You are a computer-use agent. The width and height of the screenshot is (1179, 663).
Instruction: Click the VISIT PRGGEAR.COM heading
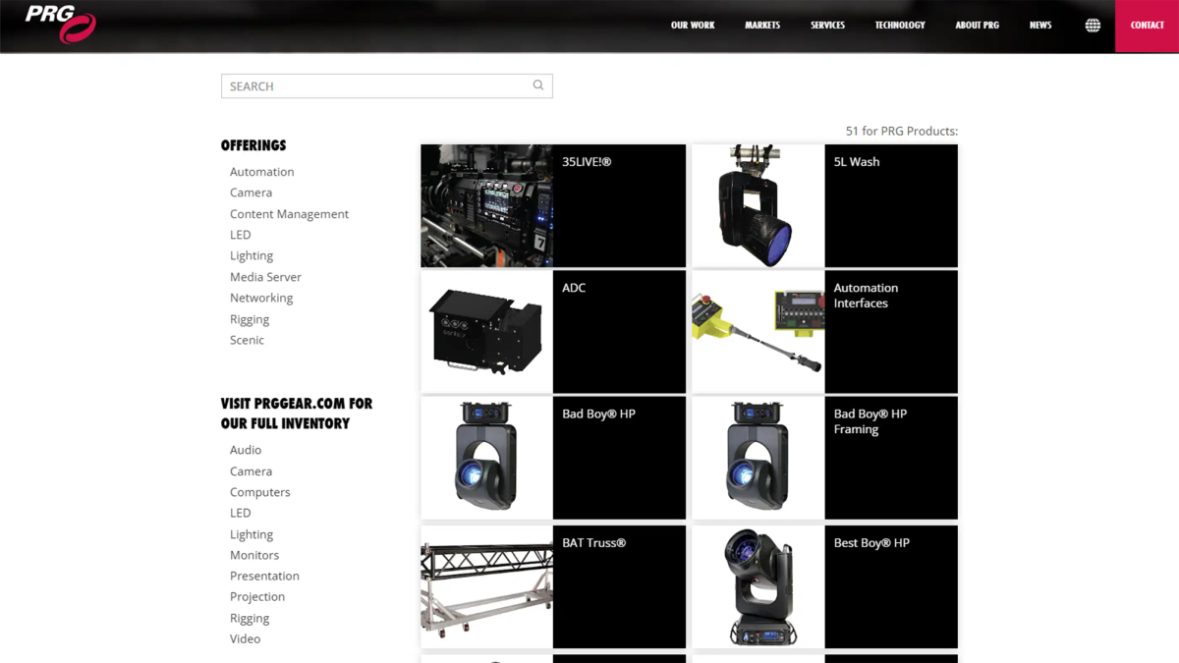(x=297, y=414)
